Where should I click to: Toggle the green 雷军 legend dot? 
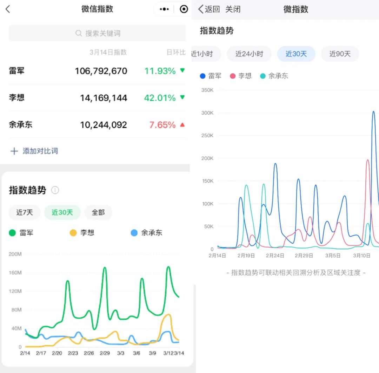point(12,233)
